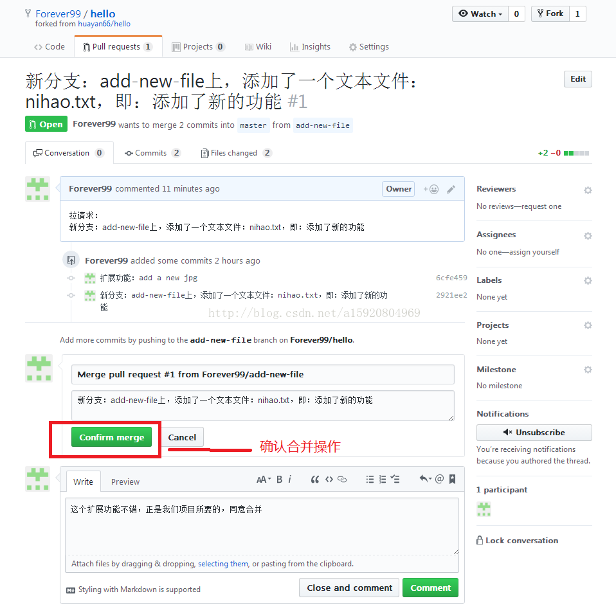Image resolution: width=616 pixels, height=612 pixels.
Task: Open the Reviewers gear settings
Action: tap(588, 190)
